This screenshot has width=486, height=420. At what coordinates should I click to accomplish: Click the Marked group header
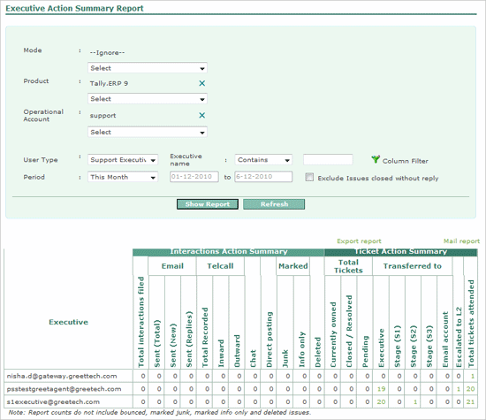tap(292, 266)
